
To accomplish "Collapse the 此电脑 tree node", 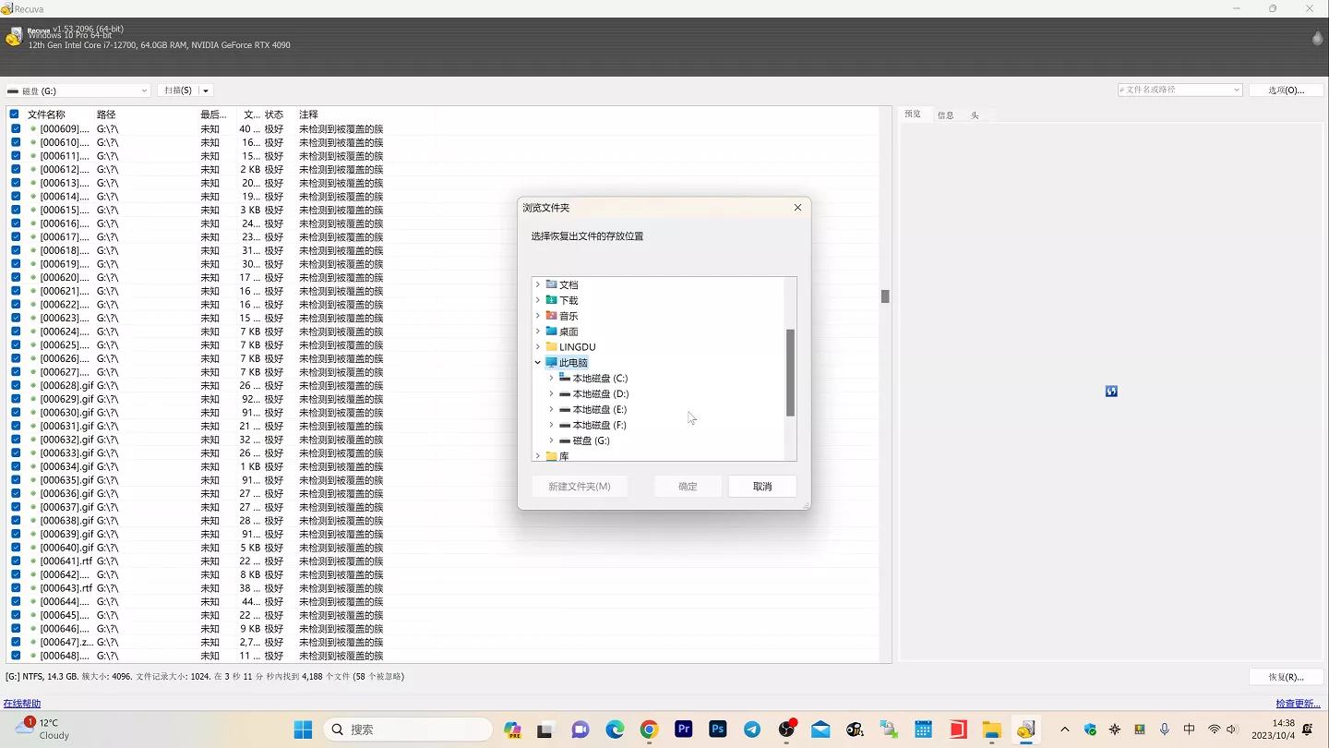I will click(538, 363).
